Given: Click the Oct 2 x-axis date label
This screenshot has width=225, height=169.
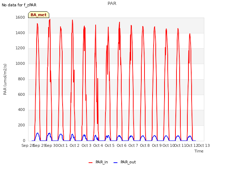Looking at the screenshot, I should click(x=75, y=145).
